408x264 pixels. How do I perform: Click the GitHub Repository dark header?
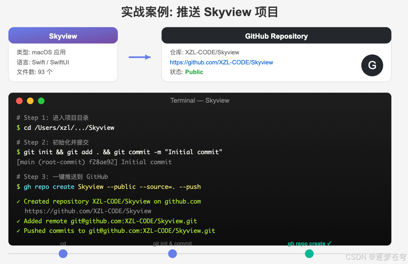276,35
